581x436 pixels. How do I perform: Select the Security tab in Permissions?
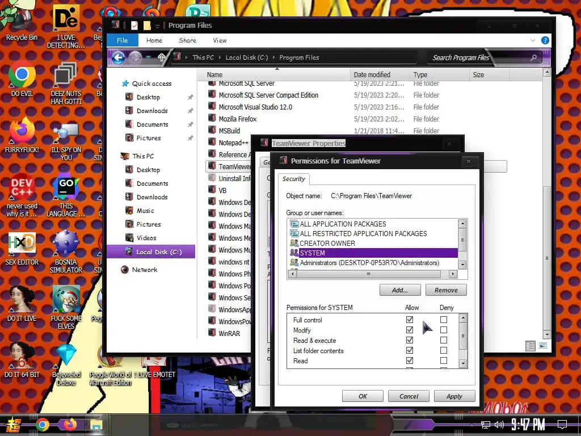point(293,179)
